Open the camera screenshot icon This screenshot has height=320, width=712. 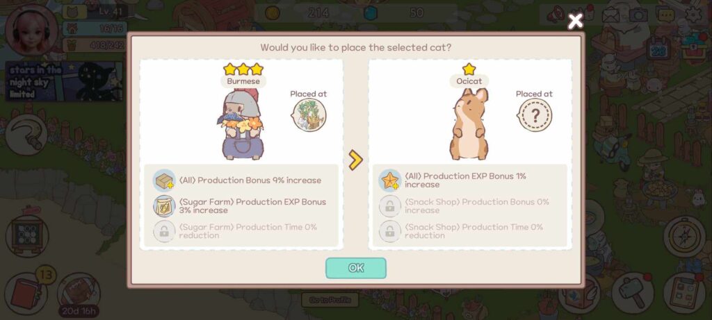[638, 15]
